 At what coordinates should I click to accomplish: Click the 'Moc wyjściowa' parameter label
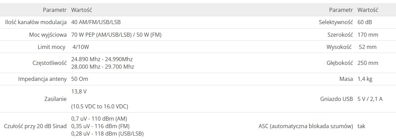pyautogui.click(x=48, y=35)
